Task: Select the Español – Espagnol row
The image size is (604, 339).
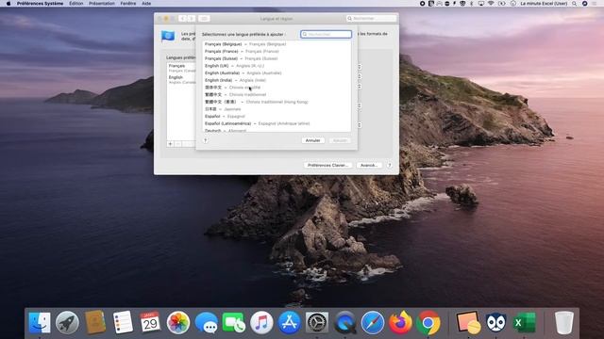Action: 277,117
